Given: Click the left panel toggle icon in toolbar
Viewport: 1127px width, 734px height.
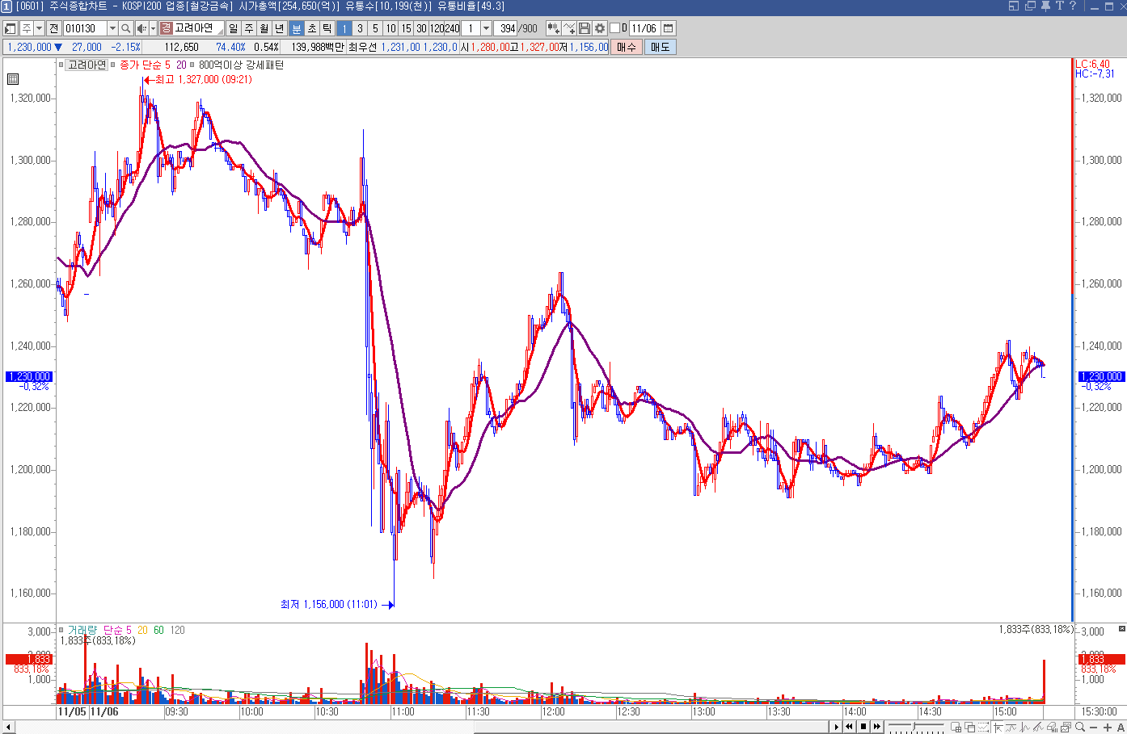Looking at the screenshot, I should click(11, 28).
